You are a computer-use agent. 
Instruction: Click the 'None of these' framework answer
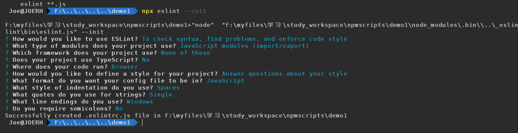click(186, 53)
